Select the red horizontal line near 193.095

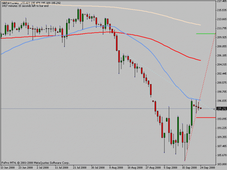[206, 117]
